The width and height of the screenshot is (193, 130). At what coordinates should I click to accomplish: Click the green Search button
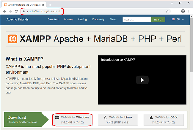click(x=158, y=20)
